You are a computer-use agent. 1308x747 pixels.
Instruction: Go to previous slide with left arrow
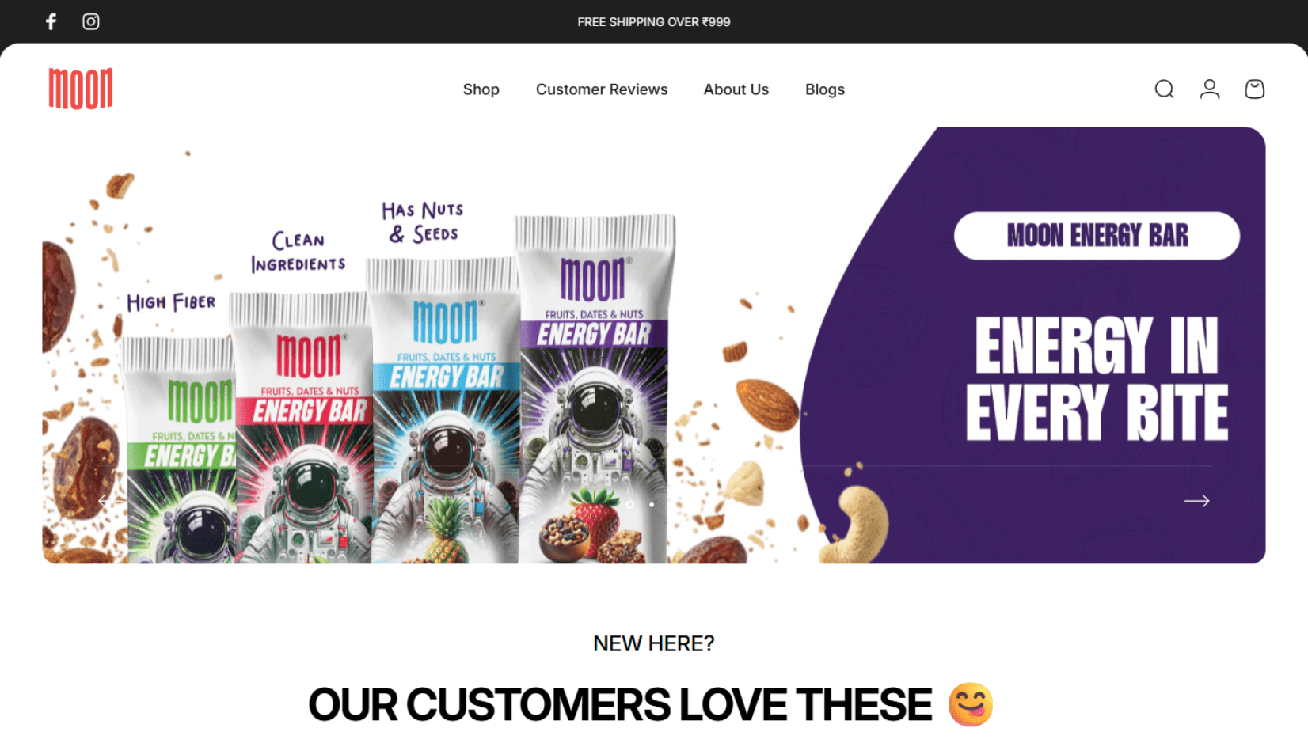(111, 501)
